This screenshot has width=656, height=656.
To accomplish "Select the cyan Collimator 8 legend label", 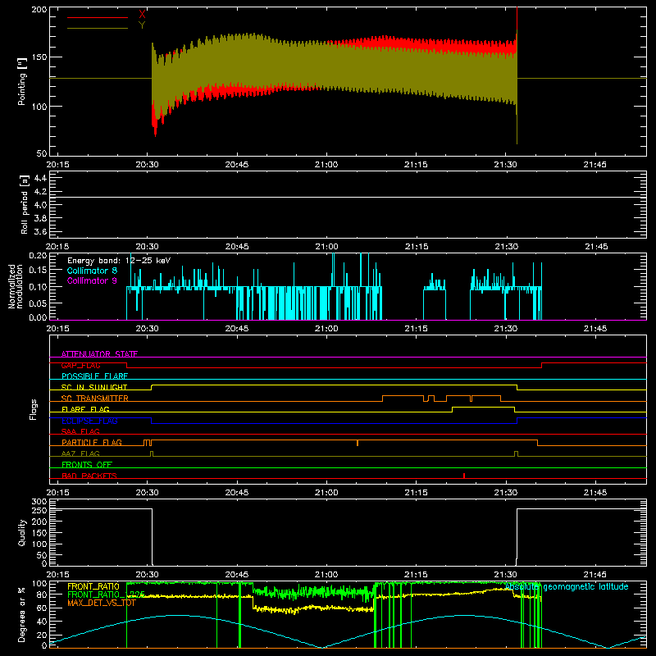I will (x=92, y=271).
